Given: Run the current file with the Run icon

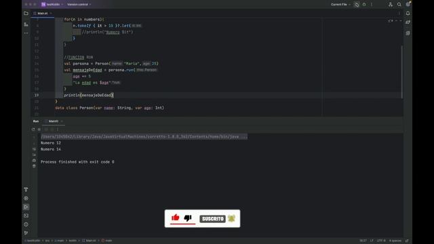Looking at the screenshot, I should (357, 5).
